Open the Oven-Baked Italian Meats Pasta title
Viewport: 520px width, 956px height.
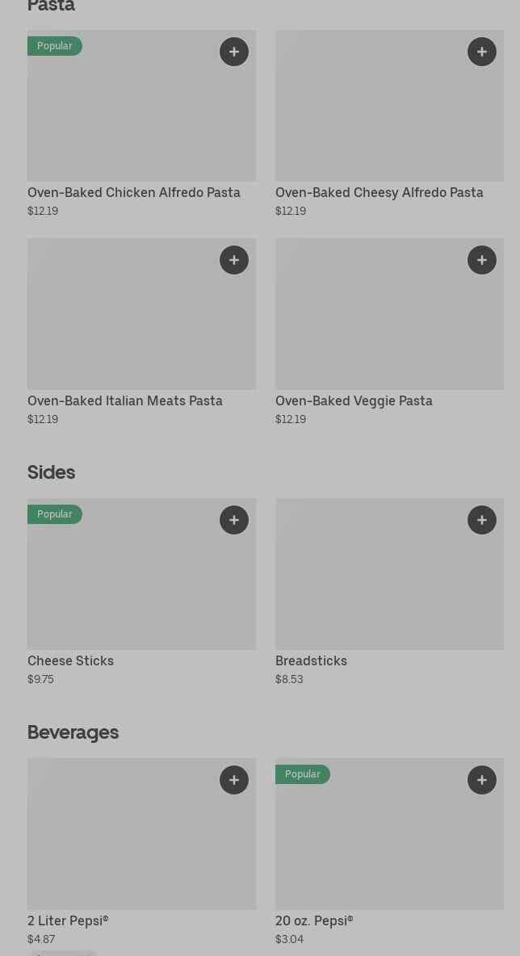click(x=125, y=400)
